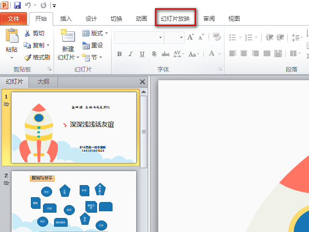Viewport: 309px width, 232px height.
Task: Click the Center align paragraph icon
Action: pyautogui.click(x=244, y=53)
